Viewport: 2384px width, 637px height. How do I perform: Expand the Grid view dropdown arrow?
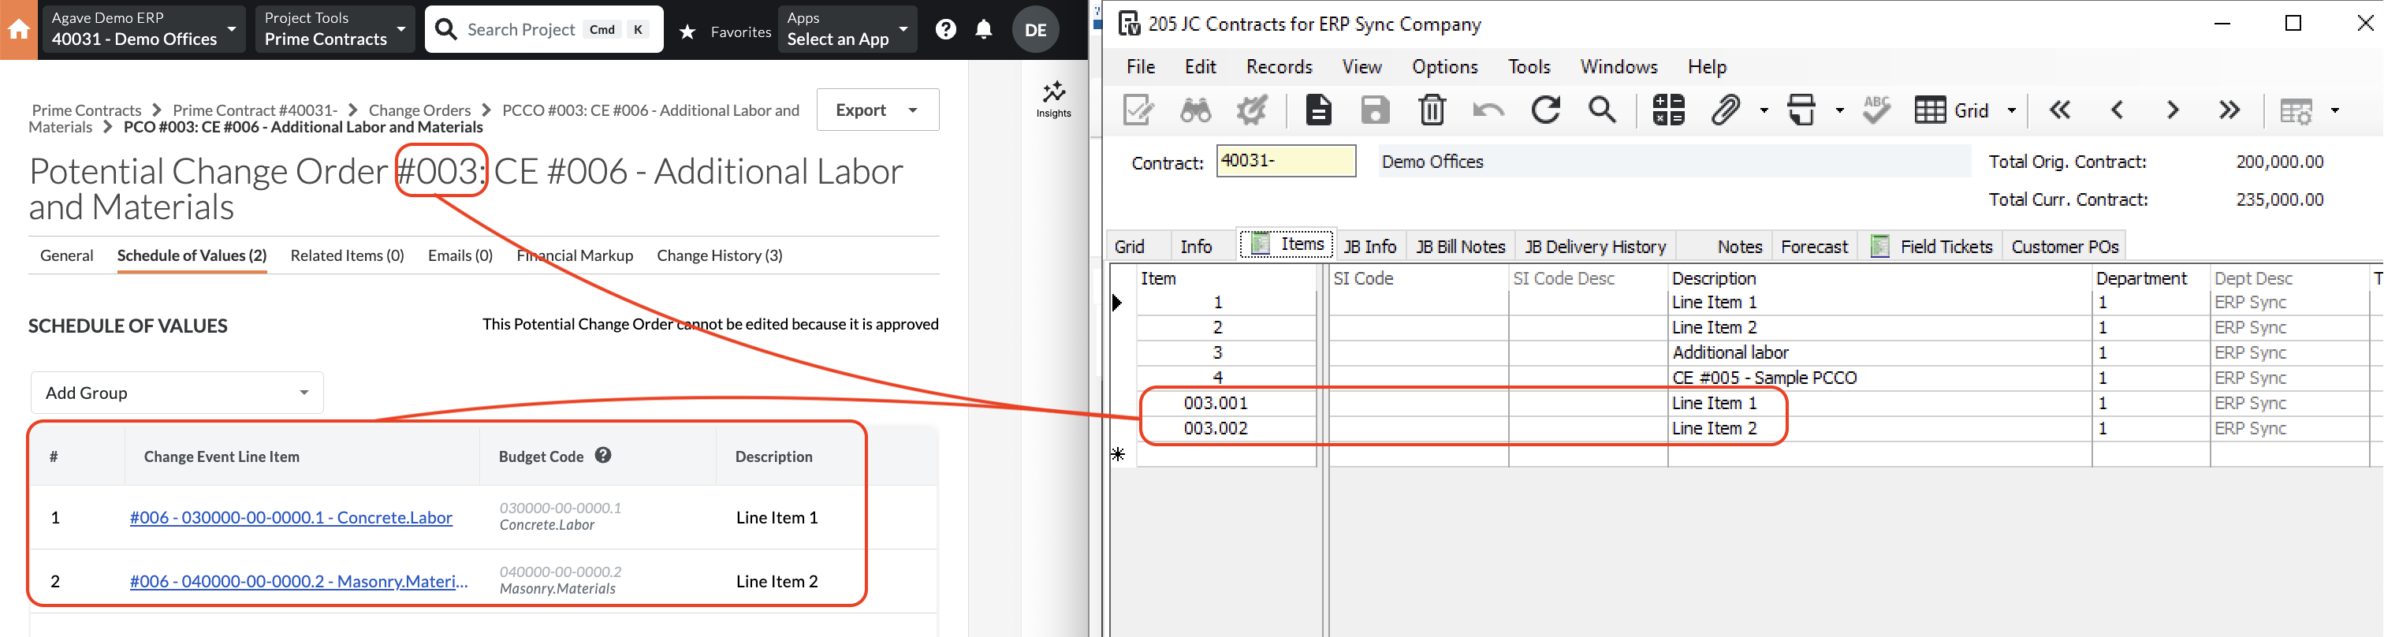pyautogui.click(x=2010, y=110)
